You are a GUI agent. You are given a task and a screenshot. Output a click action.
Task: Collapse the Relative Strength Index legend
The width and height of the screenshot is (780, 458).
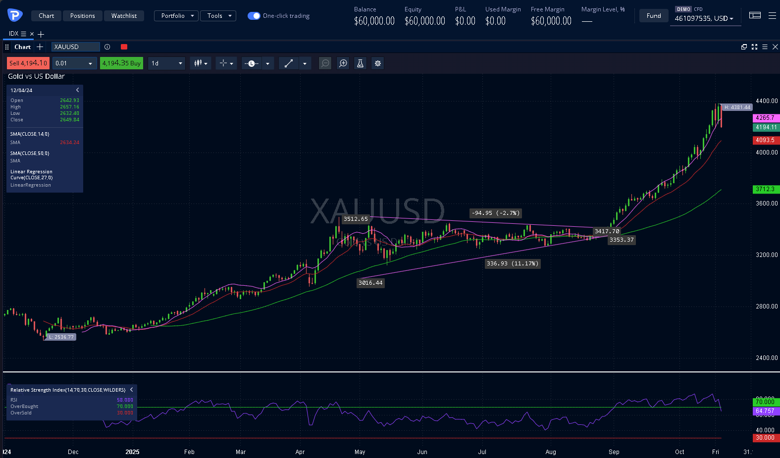[x=131, y=390]
